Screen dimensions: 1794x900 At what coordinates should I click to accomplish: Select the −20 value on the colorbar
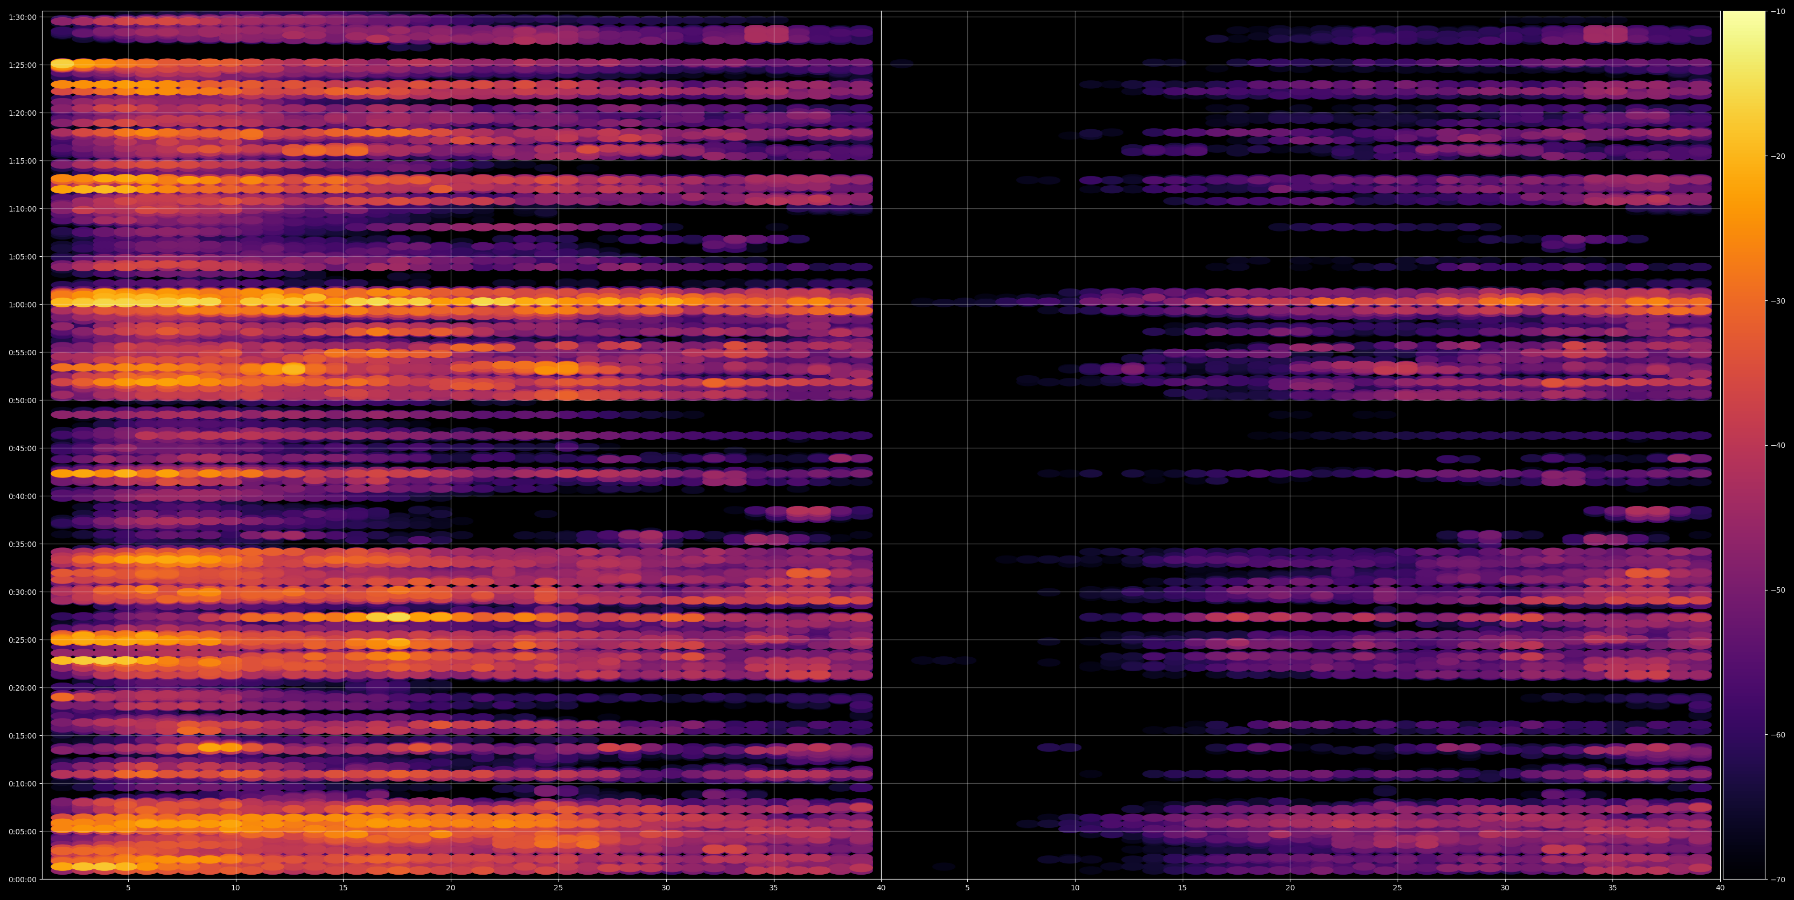coord(1778,156)
